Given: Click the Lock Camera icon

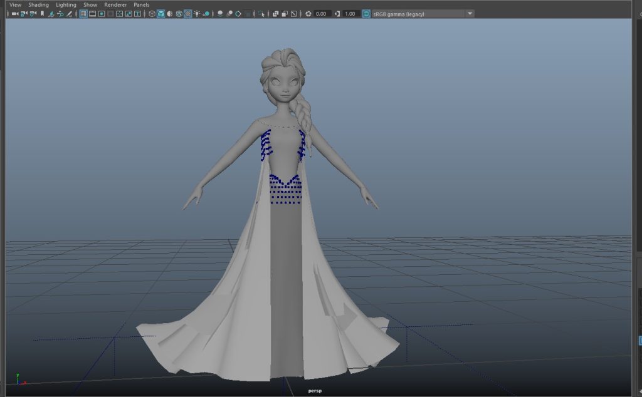Looking at the screenshot, I should click(24, 14).
